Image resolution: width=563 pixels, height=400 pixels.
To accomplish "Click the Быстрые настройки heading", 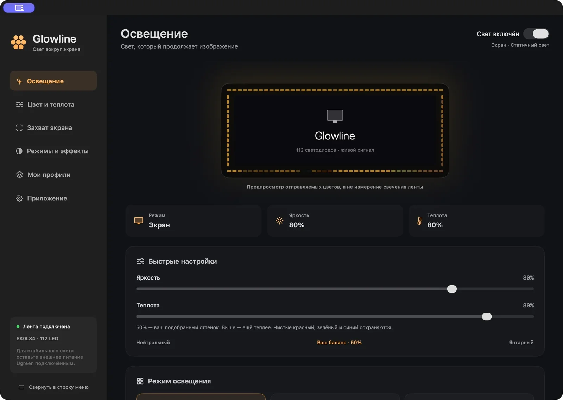I will (x=183, y=261).
